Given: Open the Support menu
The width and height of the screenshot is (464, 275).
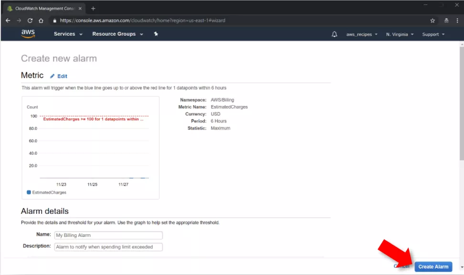Looking at the screenshot, I should [433, 34].
